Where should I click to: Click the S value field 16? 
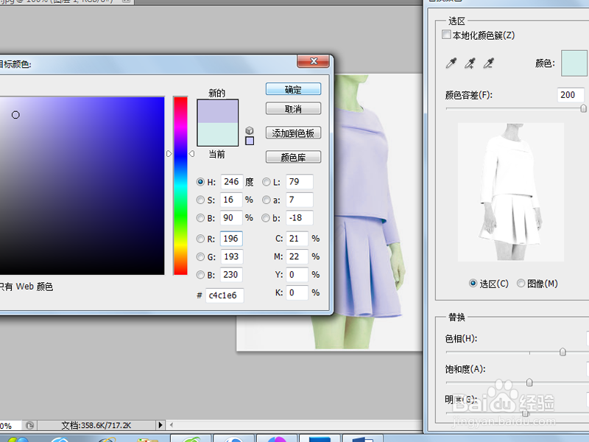231,200
